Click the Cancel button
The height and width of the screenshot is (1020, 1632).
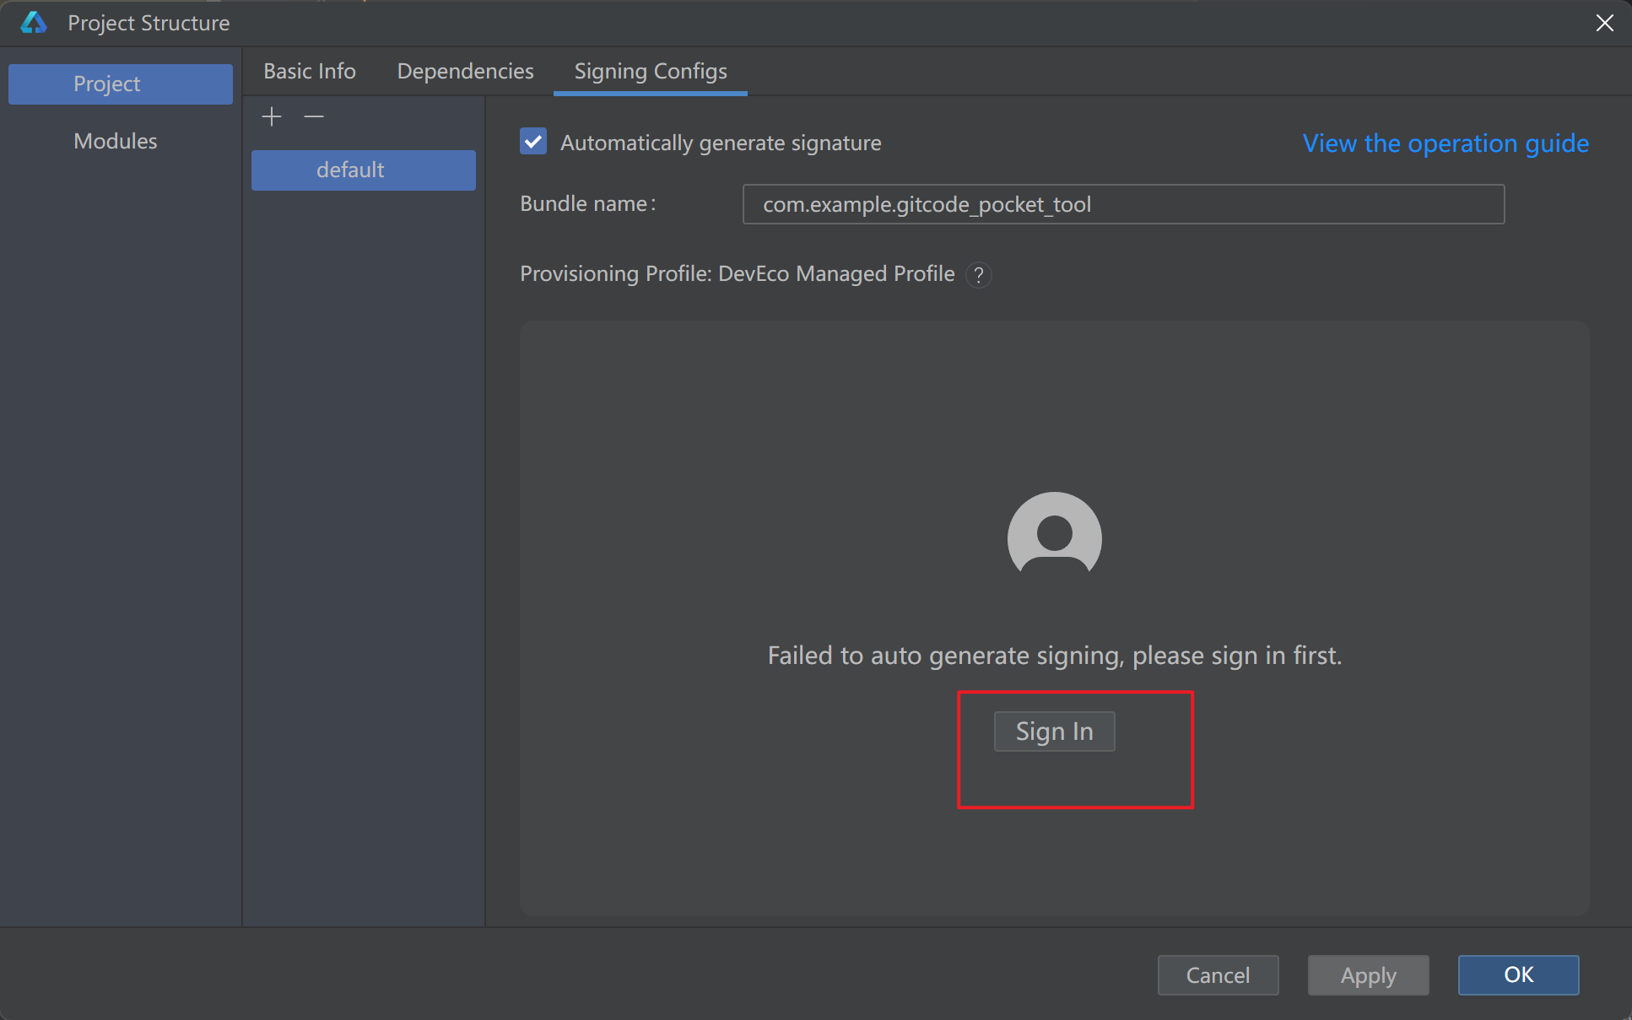[1218, 975]
